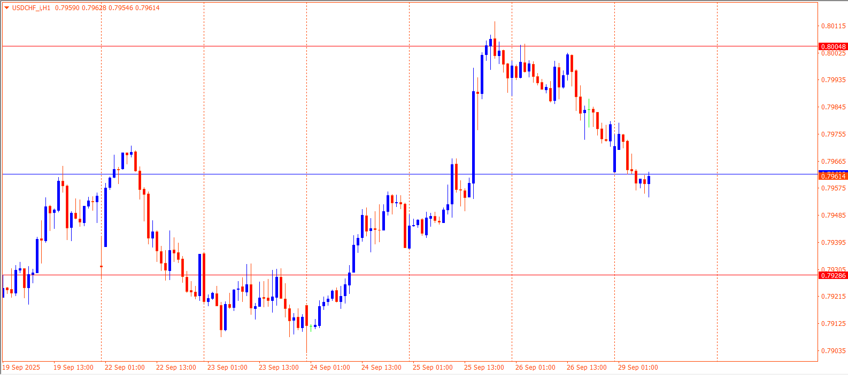The width and height of the screenshot is (848, 375).
Task: Click the USDCHF_i,H1 chart title
Action: point(31,8)
